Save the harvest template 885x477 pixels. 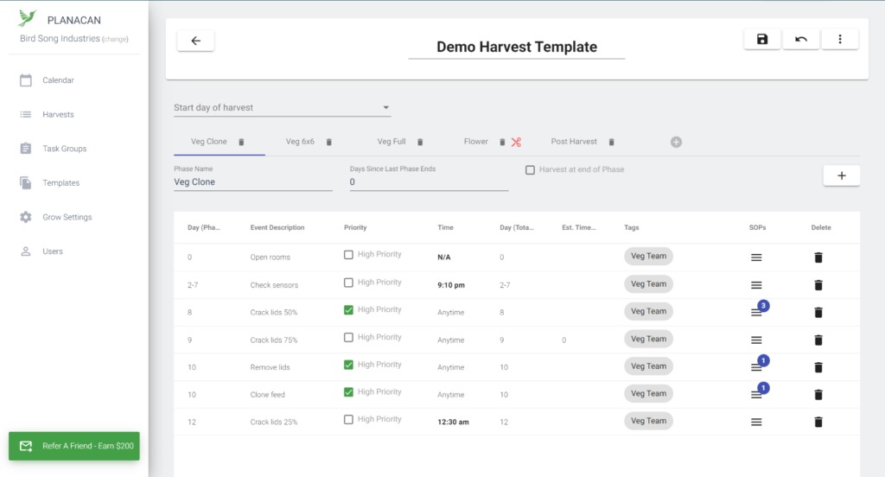(x=762, y=39)
